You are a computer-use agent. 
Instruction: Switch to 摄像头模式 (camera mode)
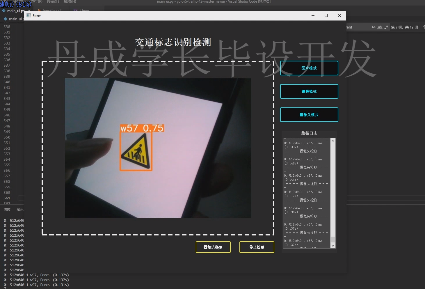pyautogui.click(x=309, y=115)
